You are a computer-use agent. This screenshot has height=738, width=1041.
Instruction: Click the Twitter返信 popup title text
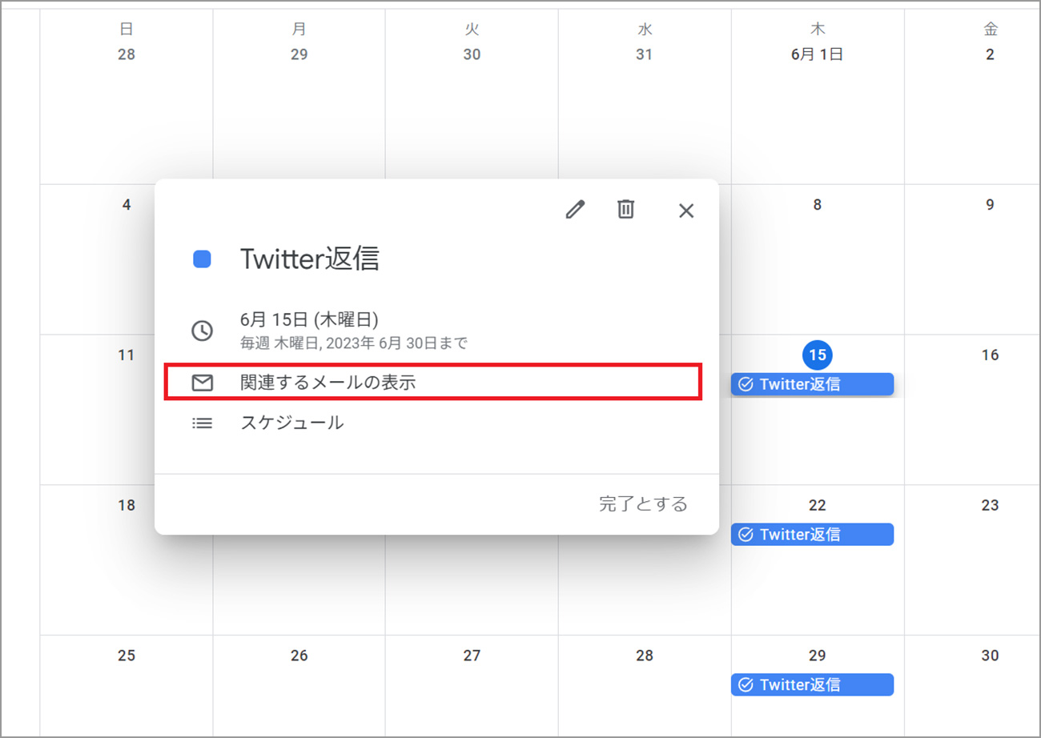pos(310,259)
